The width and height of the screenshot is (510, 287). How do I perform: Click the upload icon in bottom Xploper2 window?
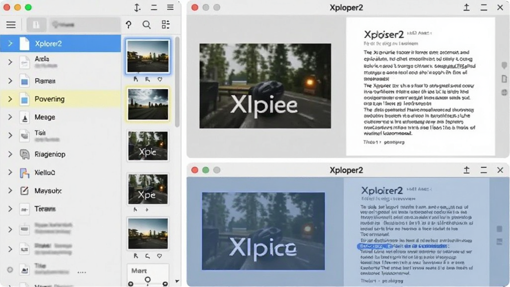point(466,170)
